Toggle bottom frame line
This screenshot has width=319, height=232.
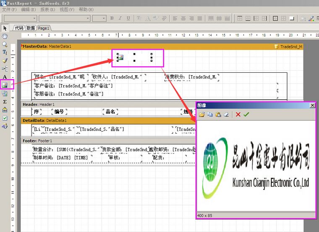[x=248, y=18]
